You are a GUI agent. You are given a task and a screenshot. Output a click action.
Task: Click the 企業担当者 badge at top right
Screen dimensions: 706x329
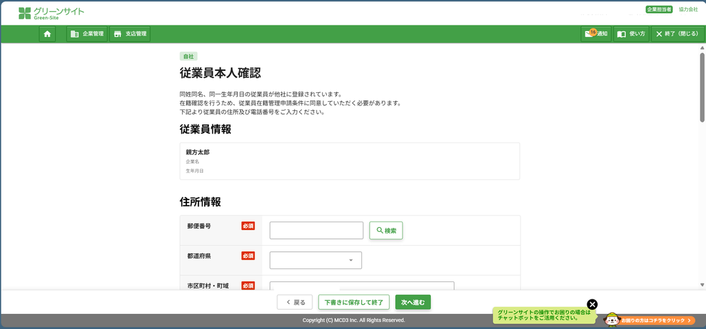coord(658,9)
